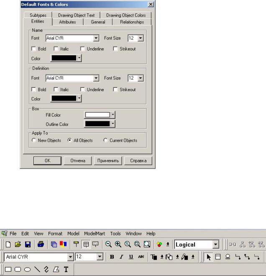Image resolution: width=266 pixels, height=276 pixels.
Task: Zoom in with the plus magnifier icon
Action: pyautogui.click(x=118, y=244)
